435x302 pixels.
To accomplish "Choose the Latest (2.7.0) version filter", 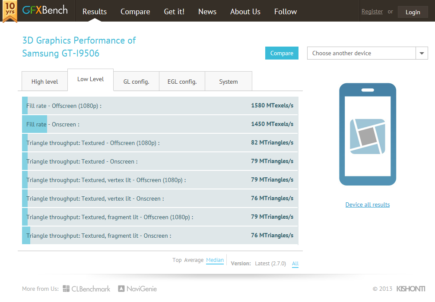I will coord(270,263).
